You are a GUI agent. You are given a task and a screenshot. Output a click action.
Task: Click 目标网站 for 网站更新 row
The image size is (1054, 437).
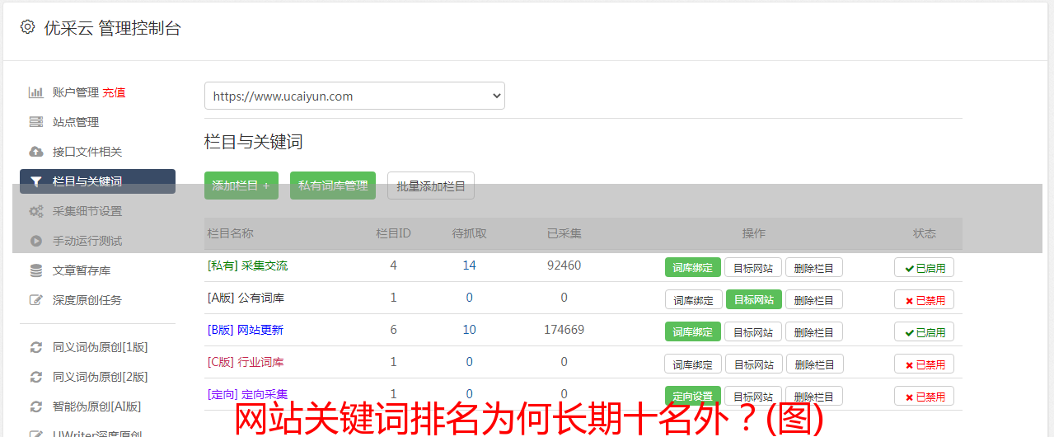tap(753, 331)
